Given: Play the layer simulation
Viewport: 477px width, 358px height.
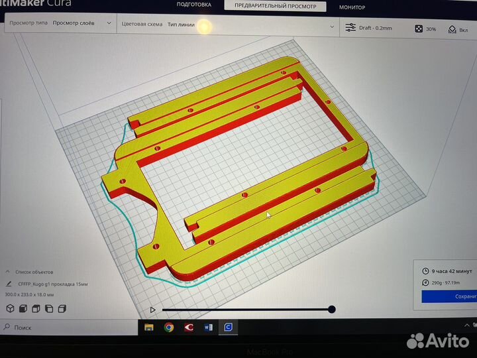Looking at the screenshot, I should [x=153, y=309].
